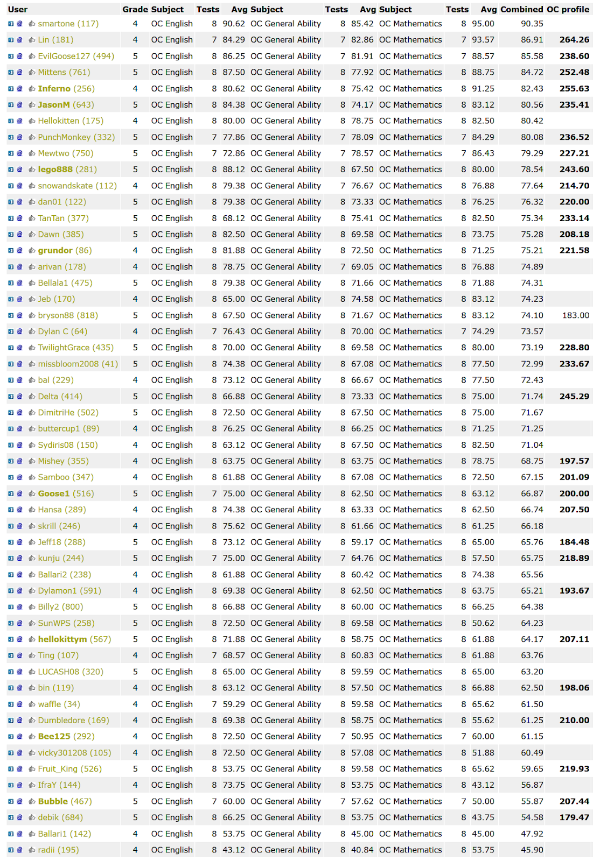Screen dimensions: 593x861
Task: Click the gray icon before skrill
Action: tap(32, 526)
